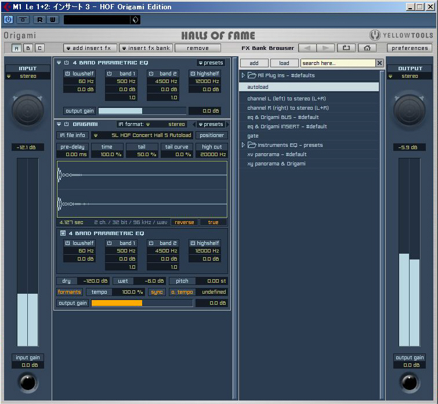The image size is (438, 404).
Task: Click the add button in browser
Action: pos(254,63)
